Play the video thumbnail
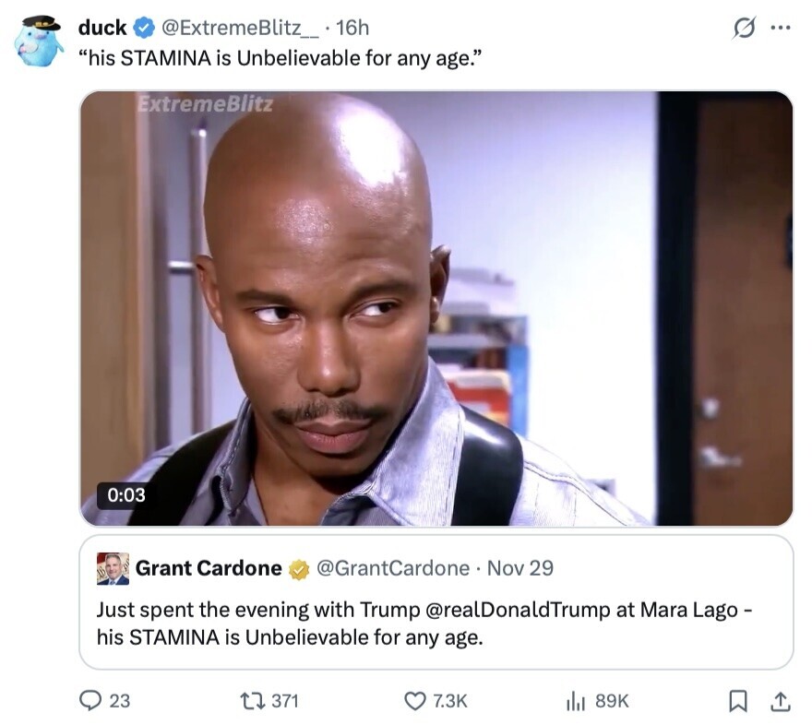The image size is (812, 725). click(436, 308)
